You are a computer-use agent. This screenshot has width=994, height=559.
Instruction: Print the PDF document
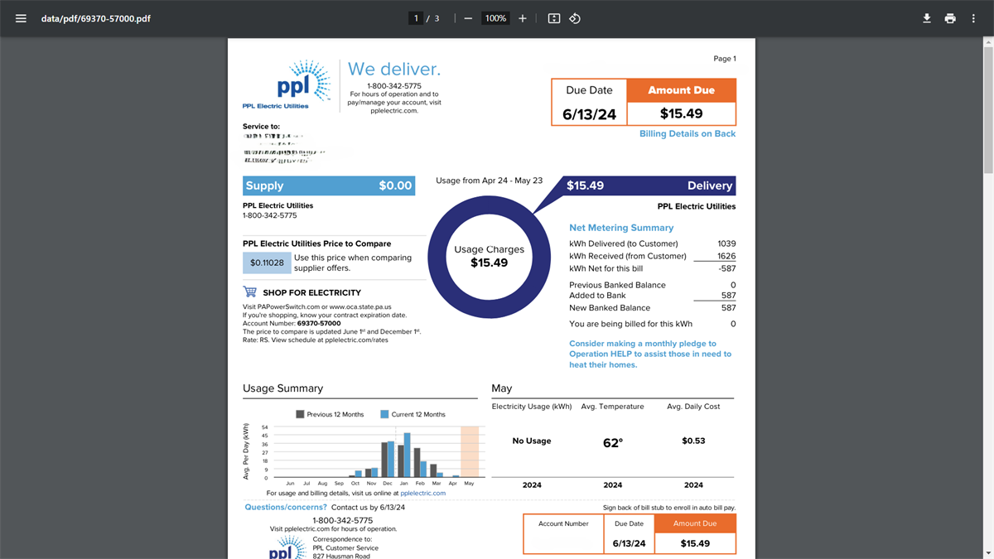(x=950, y=18)
